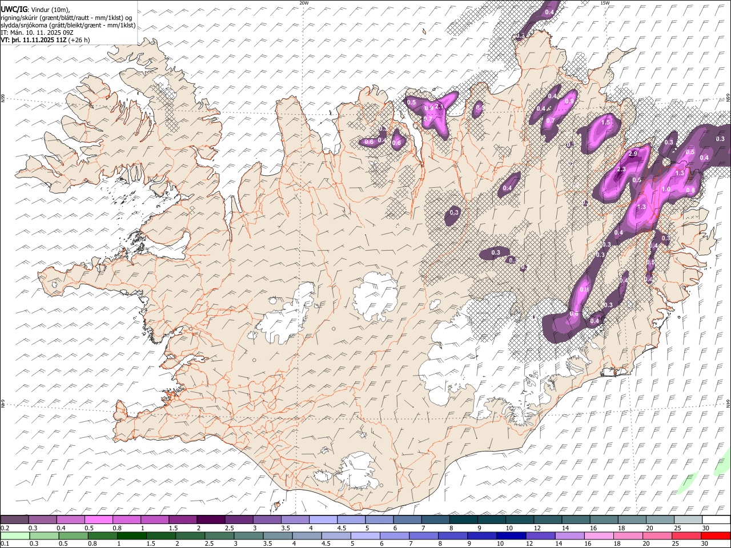This screenshot has width=731, height=548.
Task: Click the '0.2' label on the upper scale
Action: click(x=5, y=528)
